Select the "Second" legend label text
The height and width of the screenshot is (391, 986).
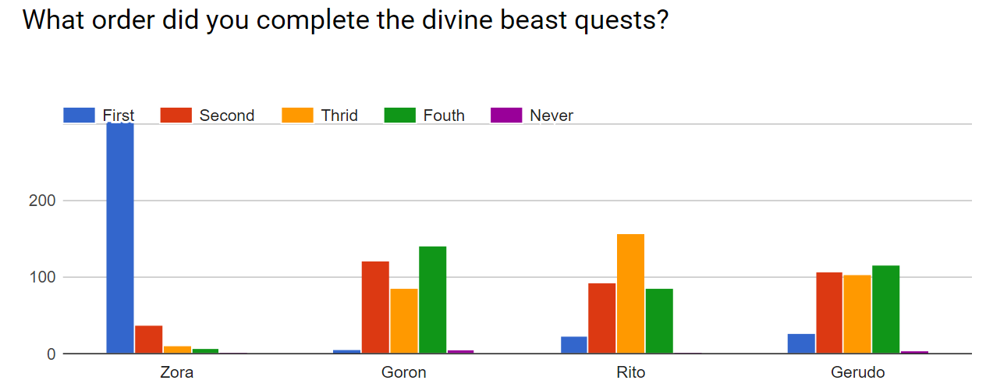click(x=226, y=116)
